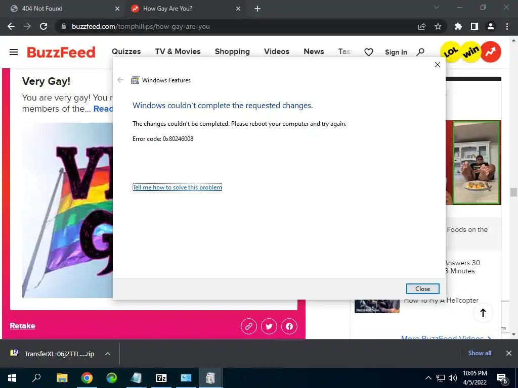Click the Read more link in result

pos(103,109)
